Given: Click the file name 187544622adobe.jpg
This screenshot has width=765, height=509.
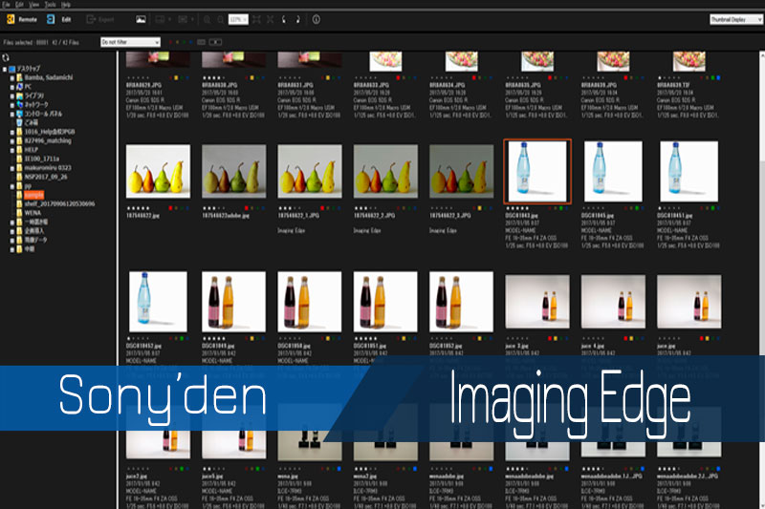Looking at the screenshot, I should pos(226,215).
